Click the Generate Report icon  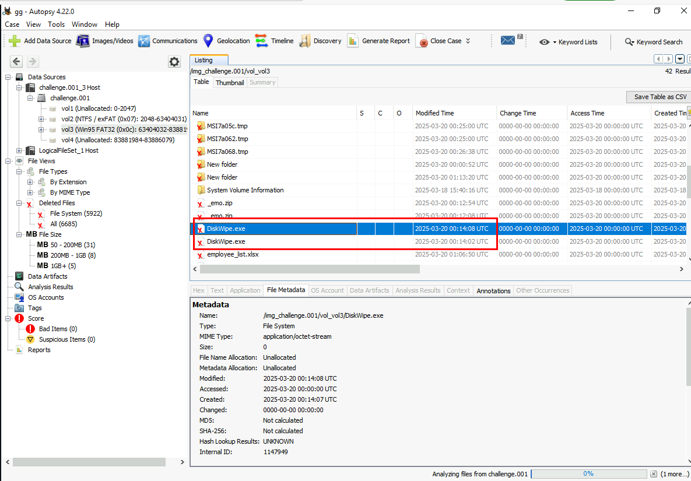click(x=353, y=41)
